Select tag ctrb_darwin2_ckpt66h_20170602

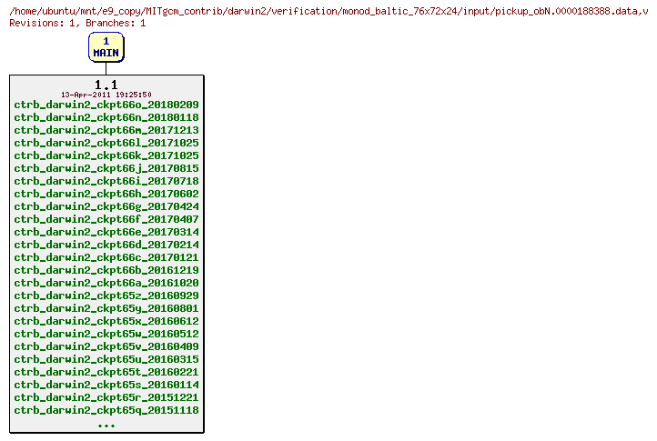pos(106,194)
